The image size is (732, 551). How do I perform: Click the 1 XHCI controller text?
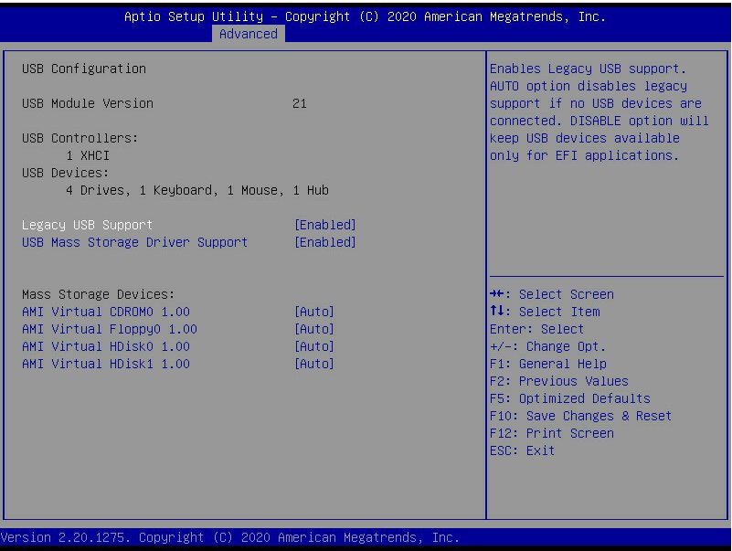(x=88, y=155)
